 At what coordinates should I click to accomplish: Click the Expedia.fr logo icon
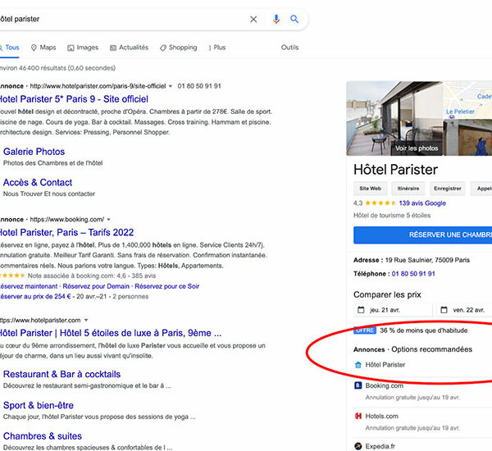click(358, 446)
